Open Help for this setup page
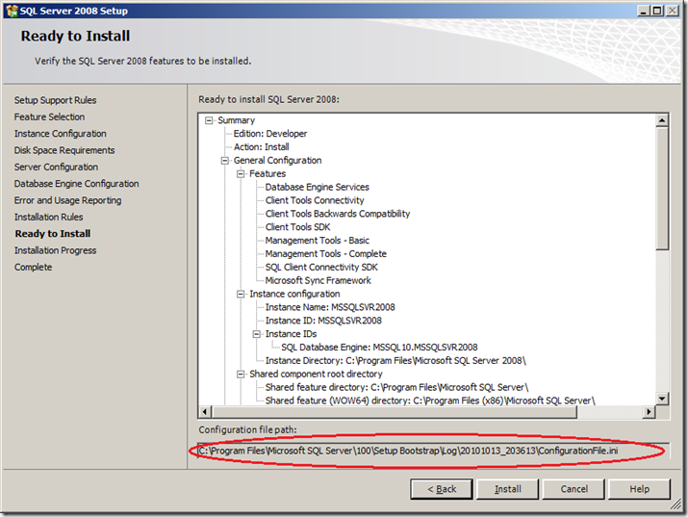Screen dimensions: 688x517 tap(639, 489)
